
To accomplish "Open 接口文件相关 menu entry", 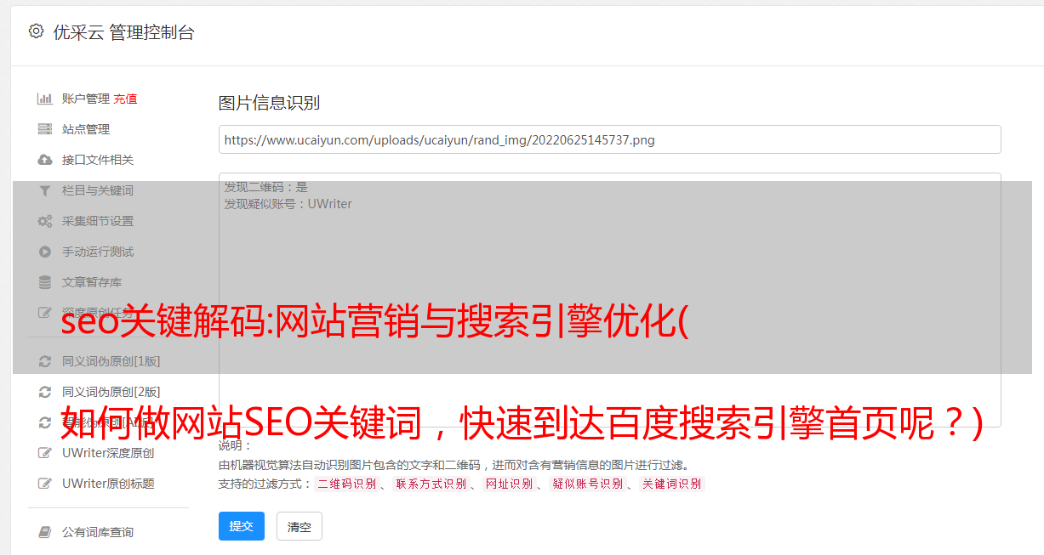I will (98, 160).
